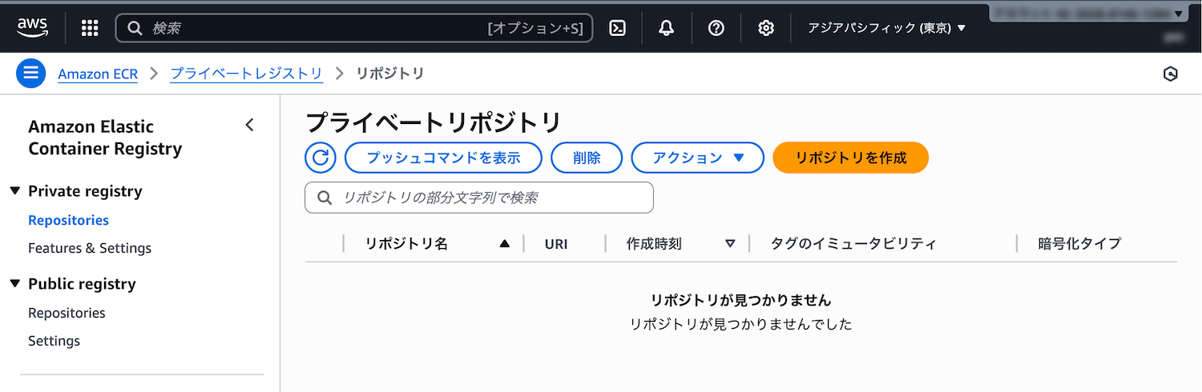Click the hexagon icon at right of breadcrumb
The height and width of the screenshot is (392, 1202).
tap(1170, 74)
